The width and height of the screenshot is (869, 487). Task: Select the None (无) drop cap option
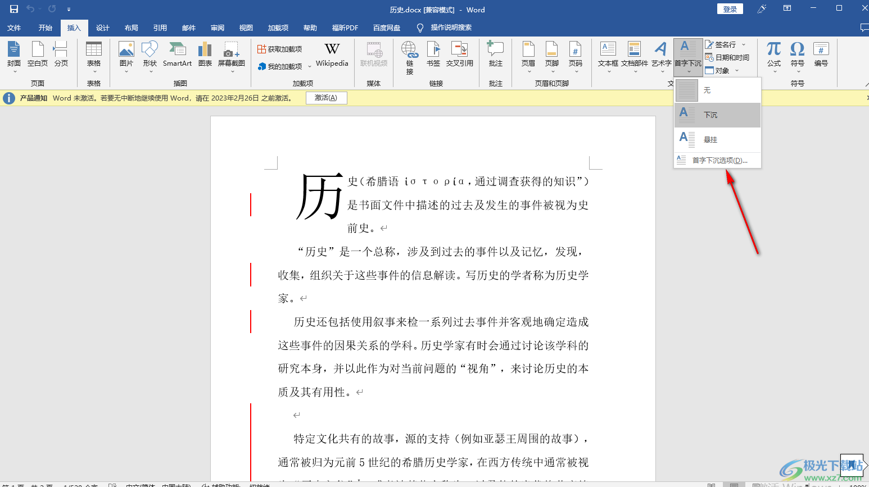click(x=718, y=90)
